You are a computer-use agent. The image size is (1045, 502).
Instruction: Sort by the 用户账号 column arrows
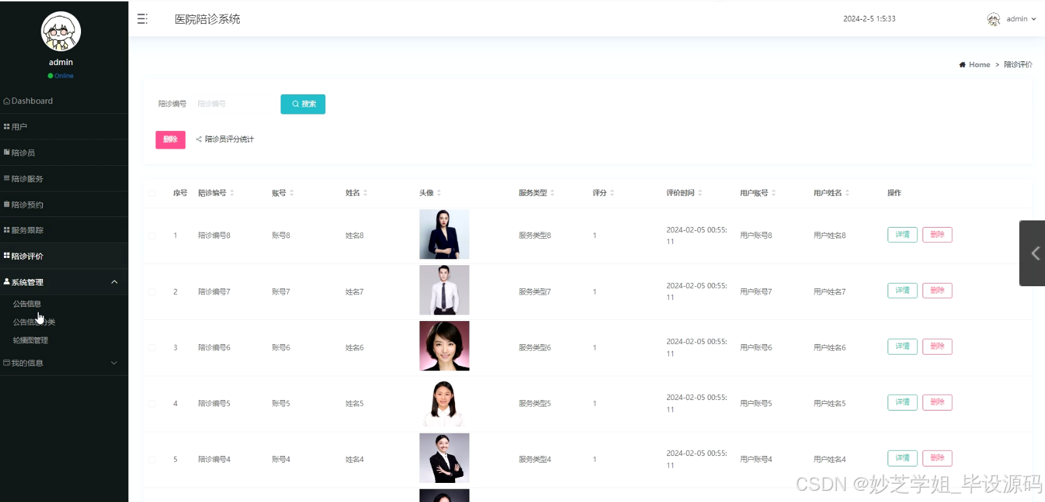[x=774, y=193]
